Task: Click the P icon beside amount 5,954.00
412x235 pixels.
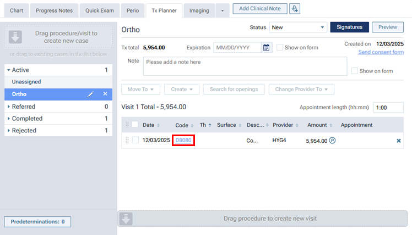Action: (x=333, y=141)
